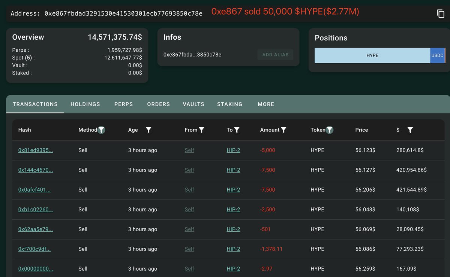Image resolution: width=450 pixels, height=277 pixels.
Task: Go to the Staking tab
Action: (x=230, y=104)
